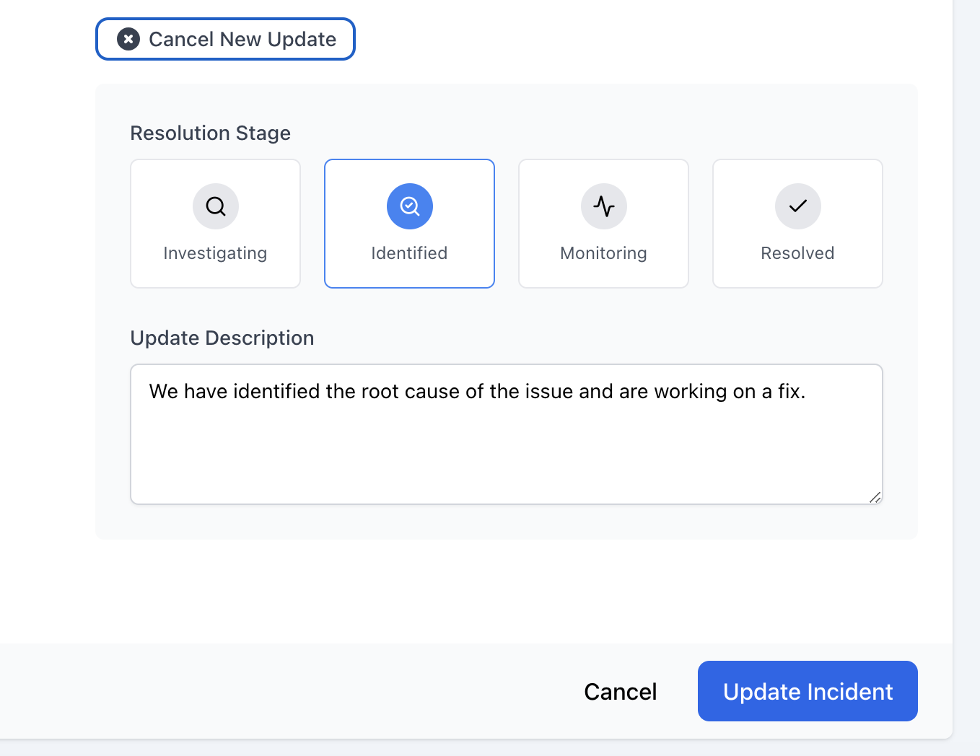
Task: Click the Cancel button in the footer
Action: [620, 692]
